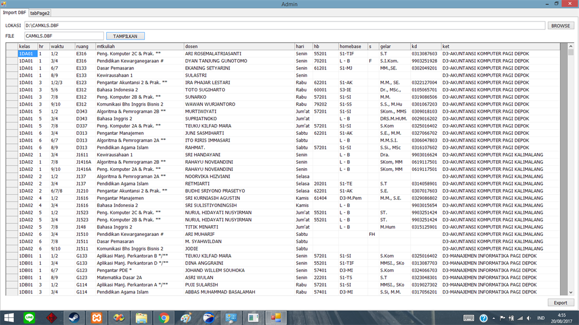The width and height of the screenshot is (579, 325).
Task: Select cell BUDHI SRIYONO PRASETYO
Action: pyautogui.click(x=239, y=191)
